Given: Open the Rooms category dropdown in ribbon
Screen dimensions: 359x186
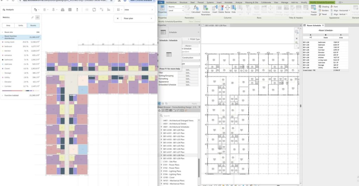Looking at the screenshot, I should [x=176, y=7].
